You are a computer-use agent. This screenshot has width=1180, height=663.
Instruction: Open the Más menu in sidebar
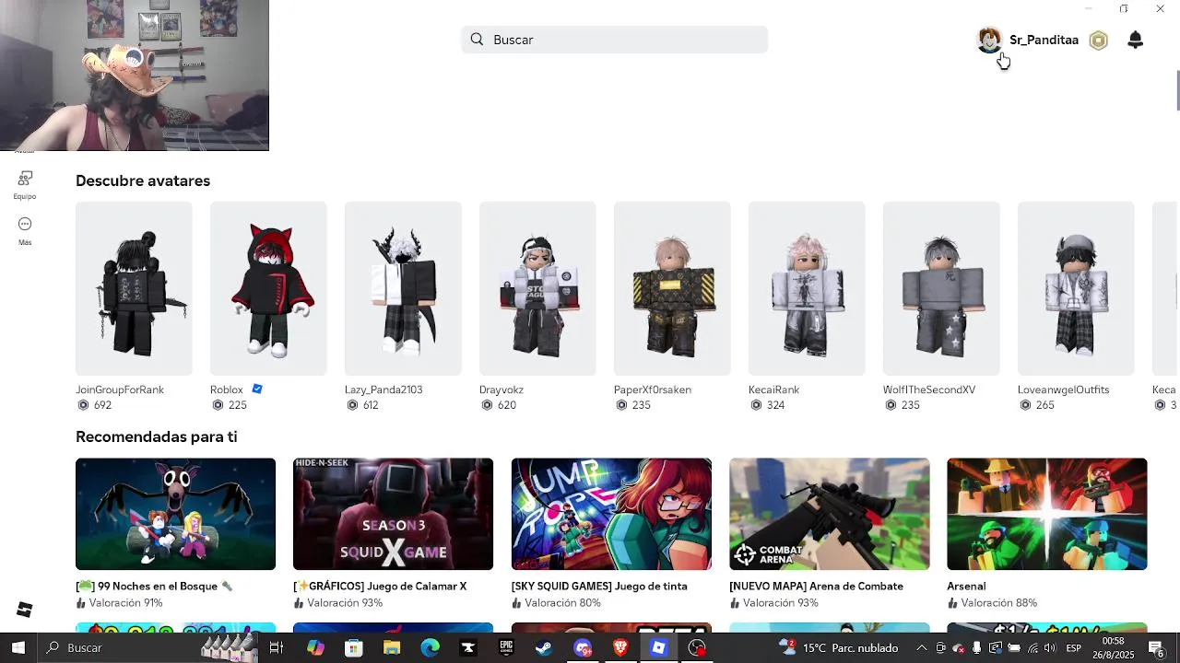25,230
